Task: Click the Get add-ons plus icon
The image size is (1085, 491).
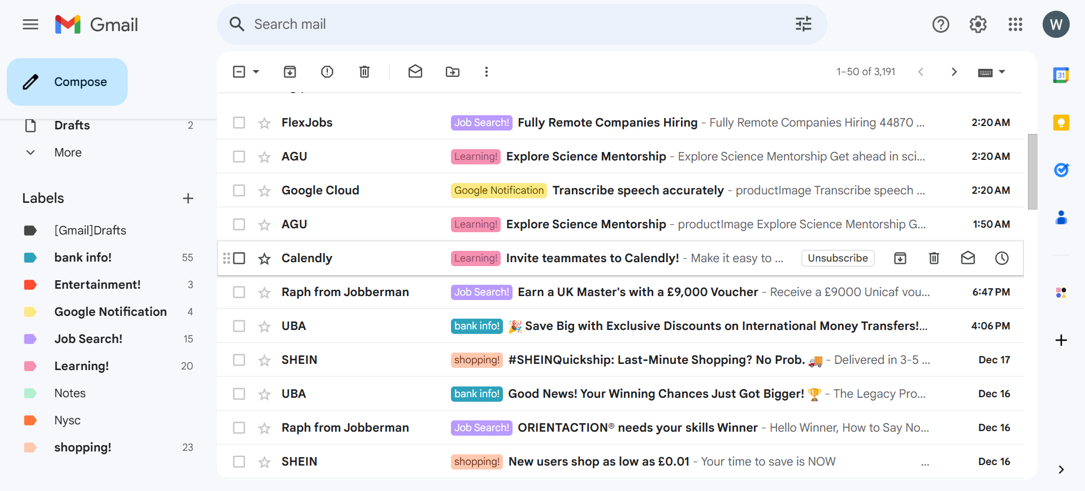Action: (x=1061, y=340)
